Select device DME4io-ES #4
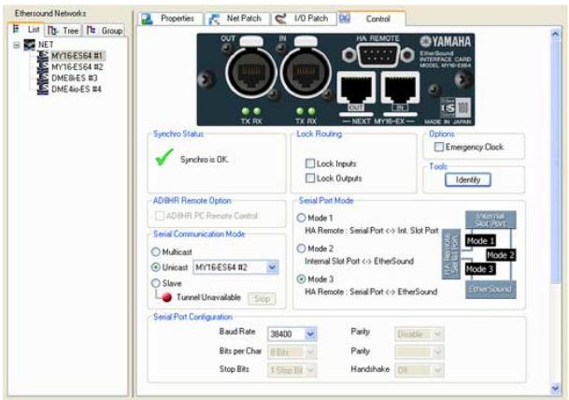The height and width of the screenshot is (400, 569). click(x=77, y=90)
